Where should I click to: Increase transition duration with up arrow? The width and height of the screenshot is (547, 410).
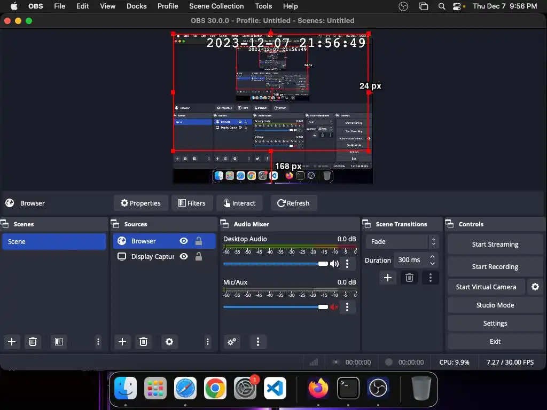[x=433, y=257]
